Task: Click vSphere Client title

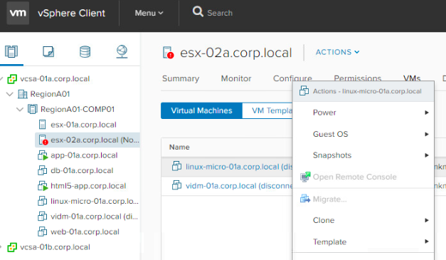Action: [x=71, y=13]
